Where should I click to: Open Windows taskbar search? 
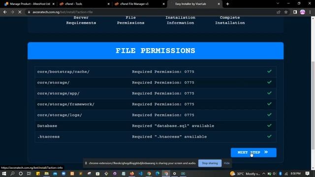(12, 174)
